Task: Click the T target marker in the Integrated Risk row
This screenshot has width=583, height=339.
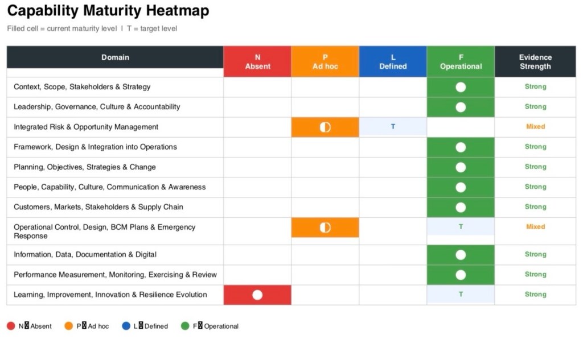Action: (393, 127)
